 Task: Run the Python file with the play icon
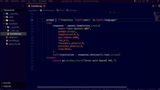tap(153, 6)
